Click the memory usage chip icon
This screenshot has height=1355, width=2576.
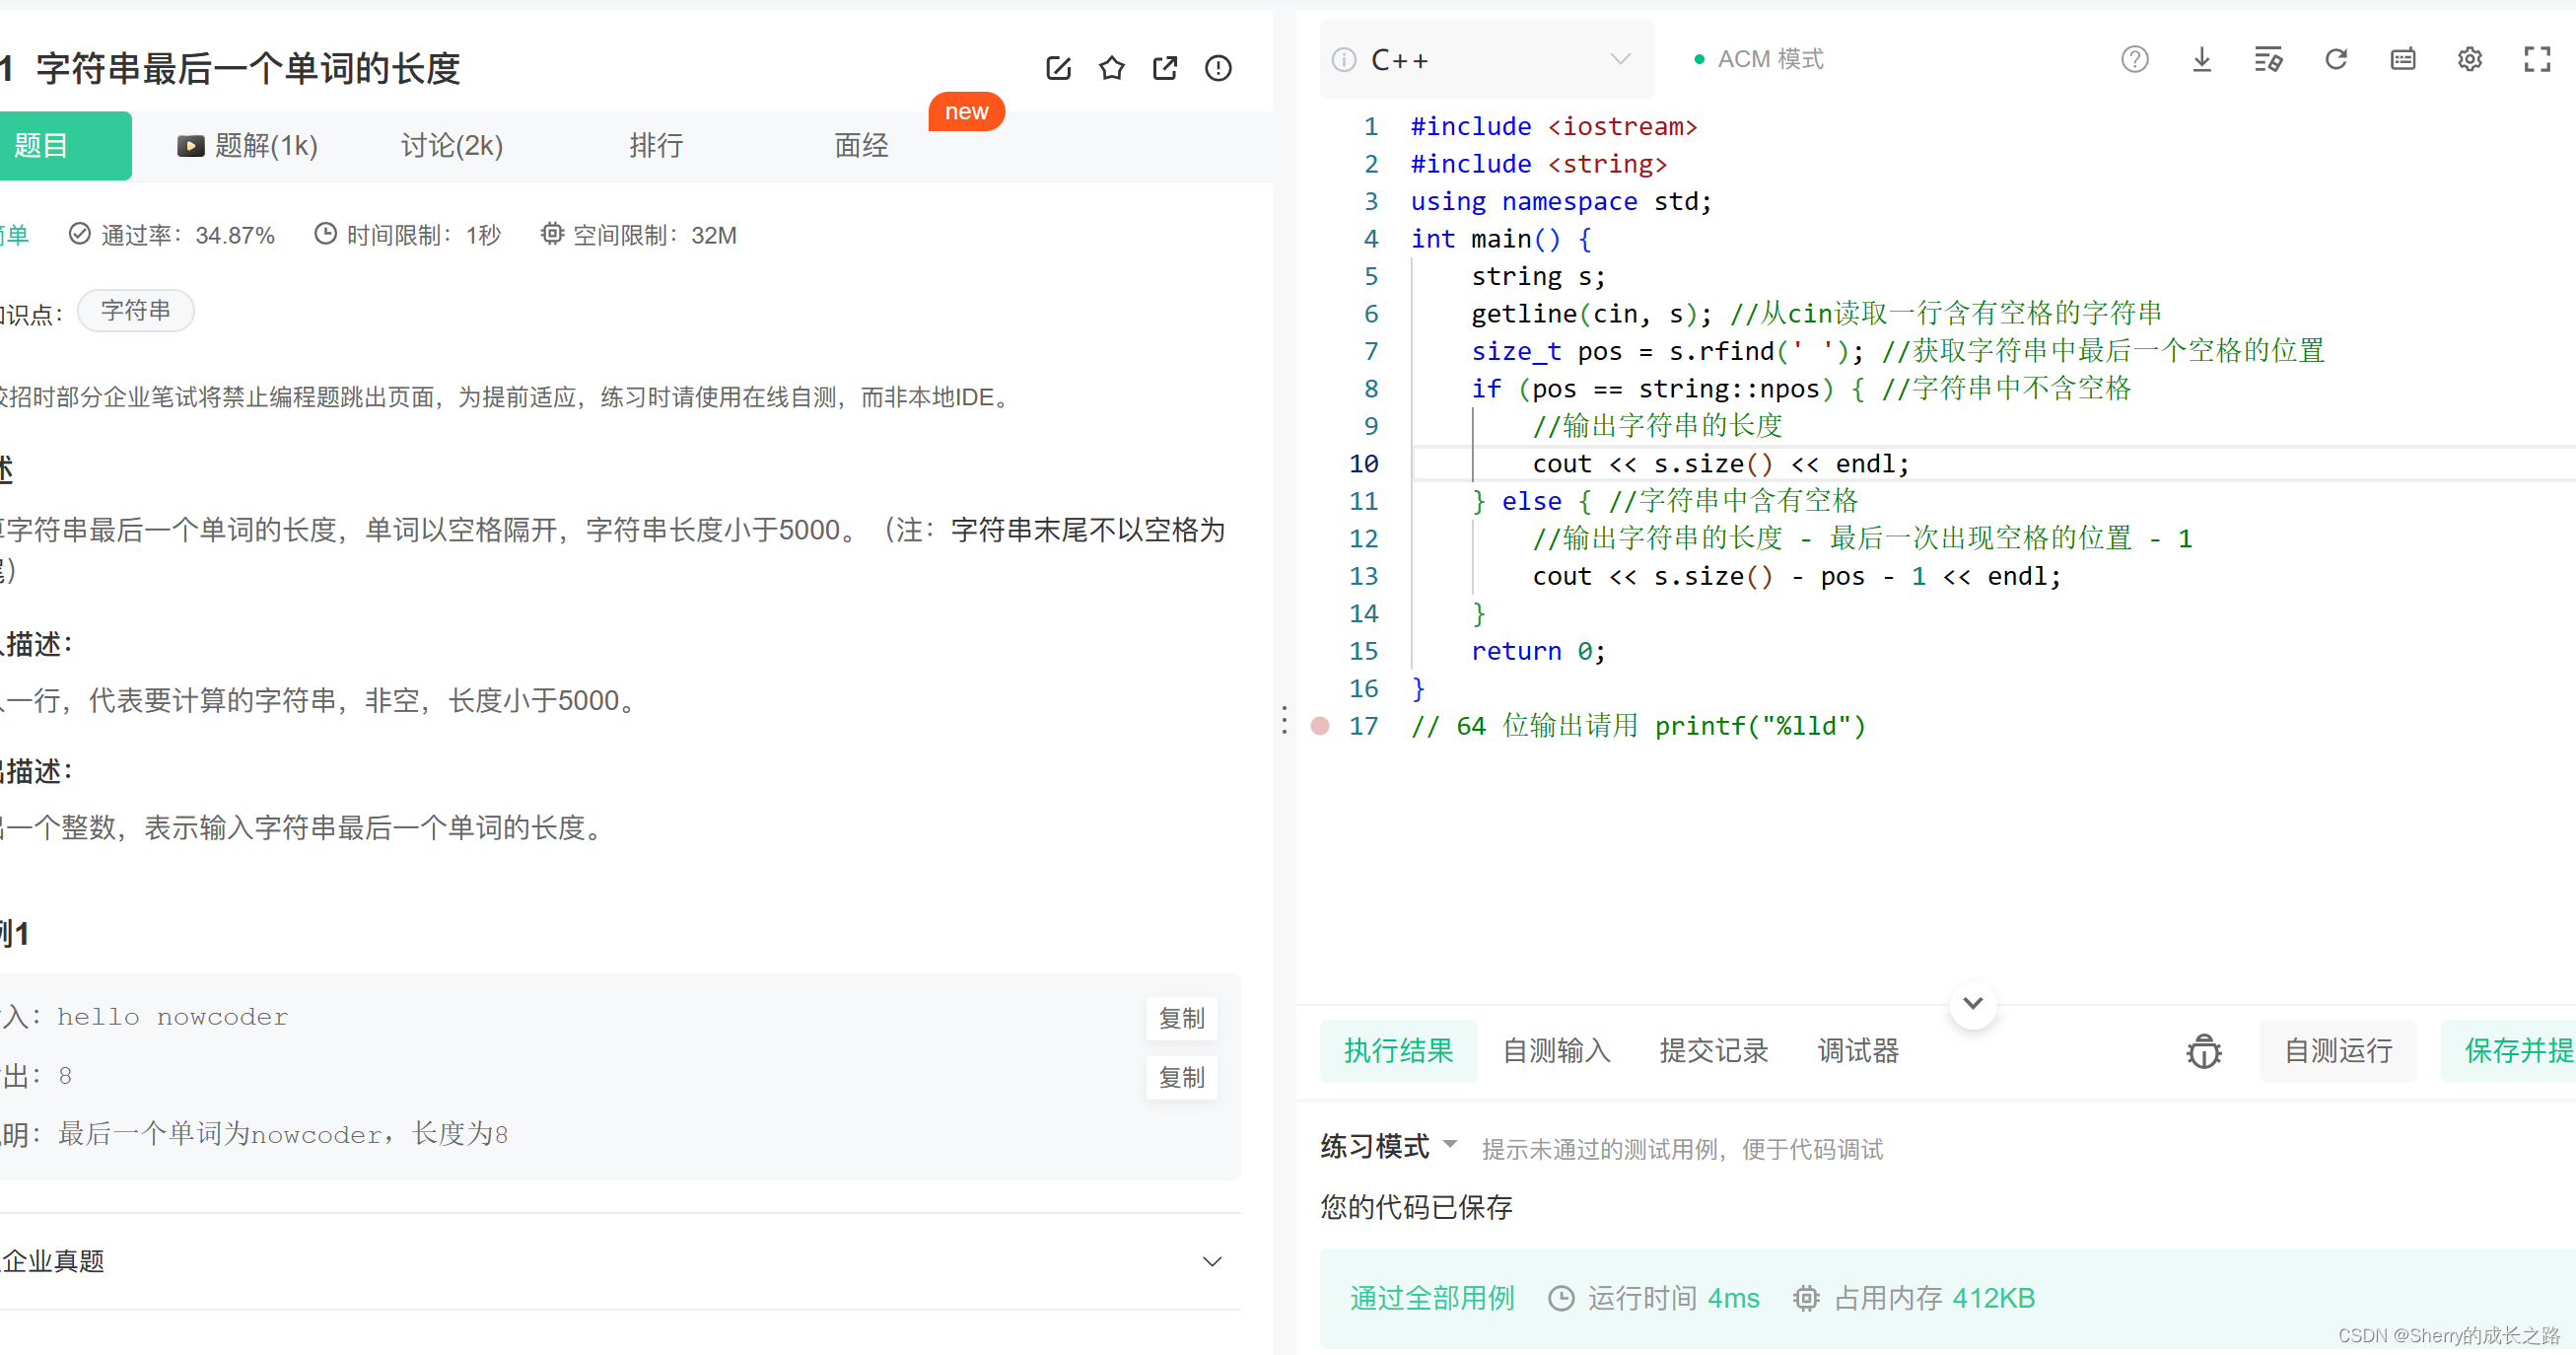(x=1805, y=1298)
